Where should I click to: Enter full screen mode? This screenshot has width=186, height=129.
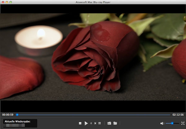coord(183,123)
